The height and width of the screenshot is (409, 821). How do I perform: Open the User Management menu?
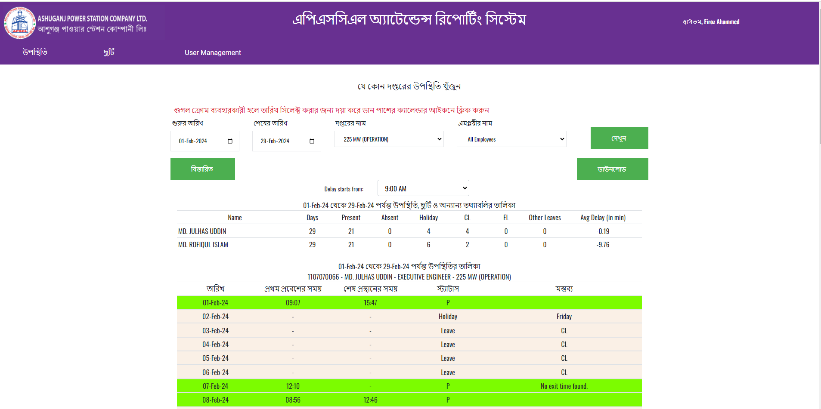[213, 52]
